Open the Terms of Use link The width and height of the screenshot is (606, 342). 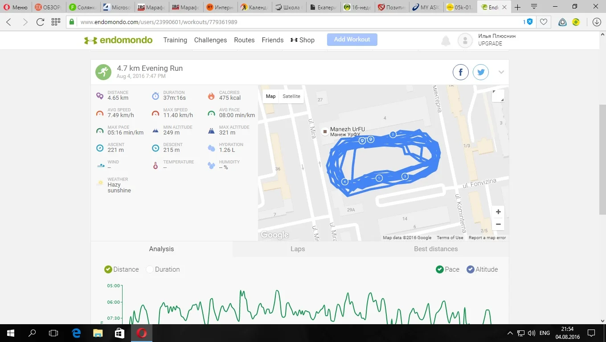(x=450, y=238)
